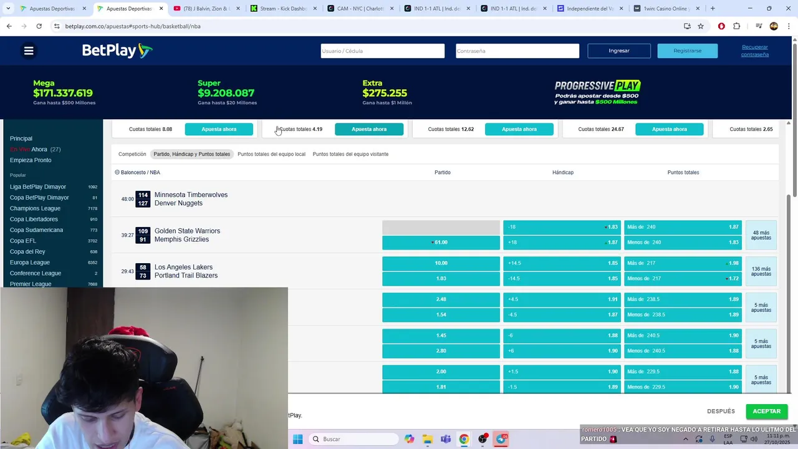Open the BetPlay hamburger menu
Screen dimensions: 798x449
pyautogui.click(x=29, y=51)
